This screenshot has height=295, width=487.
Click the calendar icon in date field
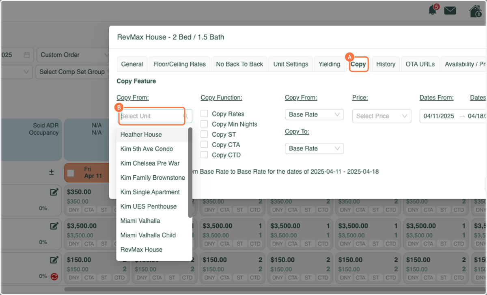tap(27, 55)
